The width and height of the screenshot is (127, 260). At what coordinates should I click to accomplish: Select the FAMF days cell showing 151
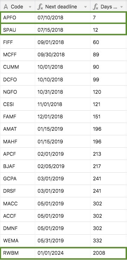coord(108,116)
